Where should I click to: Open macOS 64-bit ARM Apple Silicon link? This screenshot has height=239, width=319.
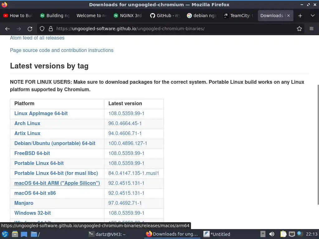pyautogui.click(x=57, y=183)
